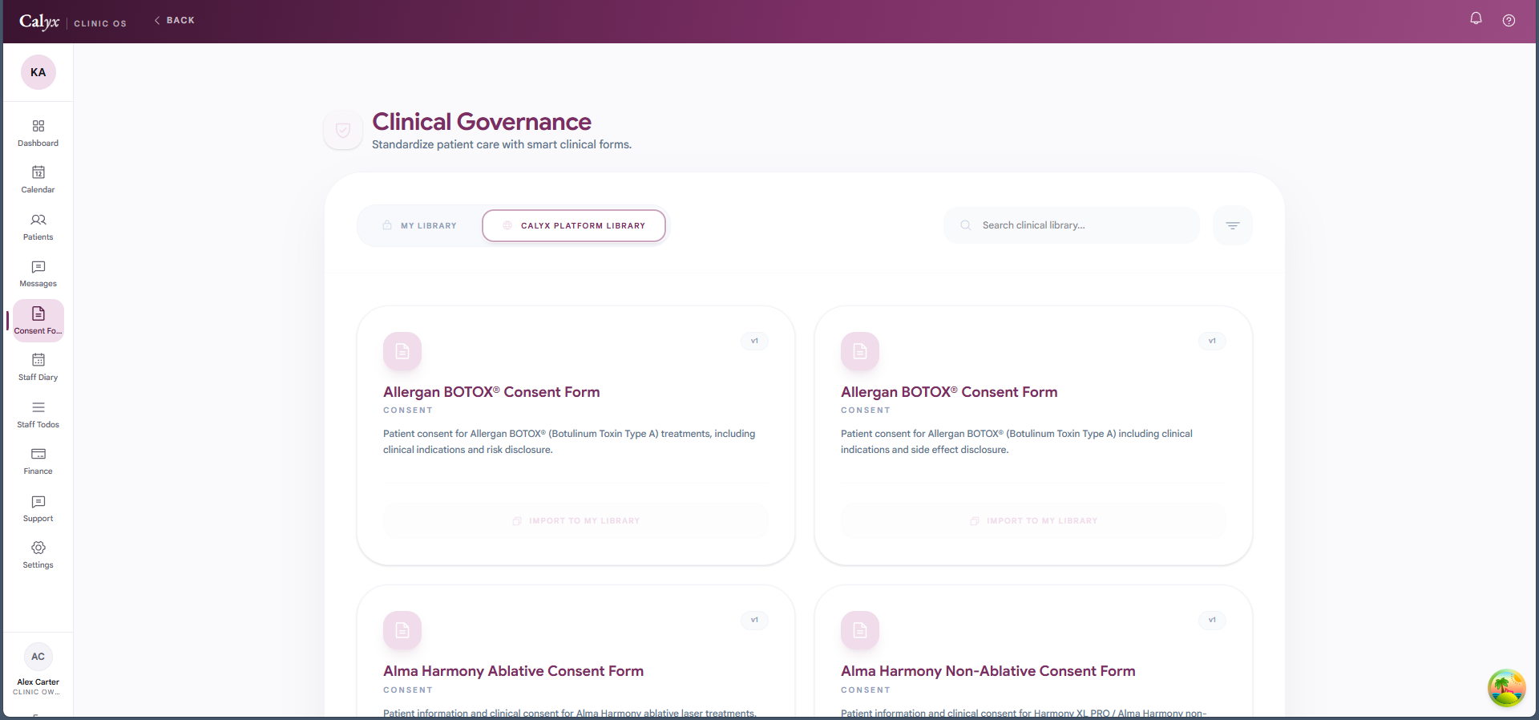Screen dimensions: 1539x720
Task: Click the Alma Harmony Ablative form document icon
Action: [402, 630]
